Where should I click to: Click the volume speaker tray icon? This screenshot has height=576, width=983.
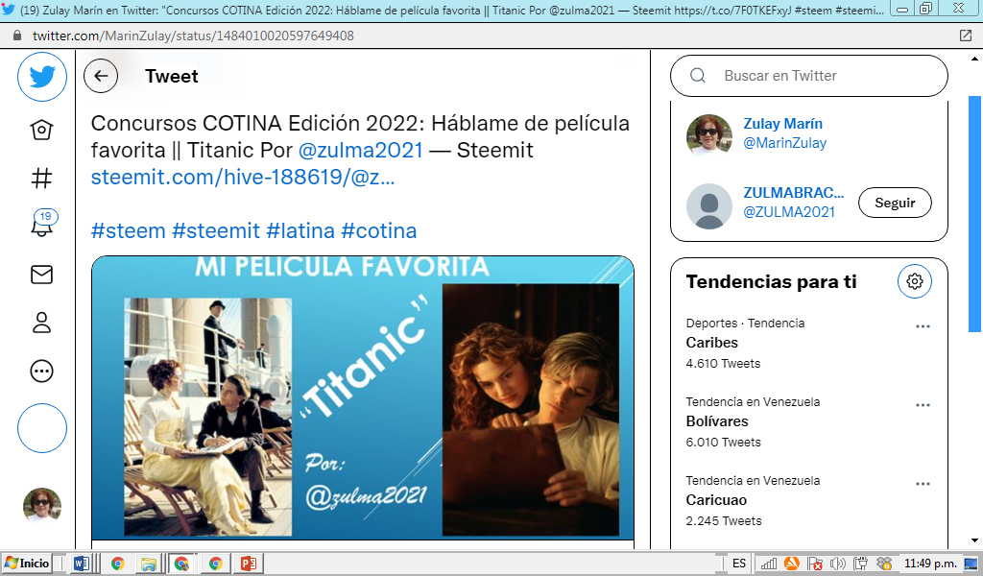837,564
